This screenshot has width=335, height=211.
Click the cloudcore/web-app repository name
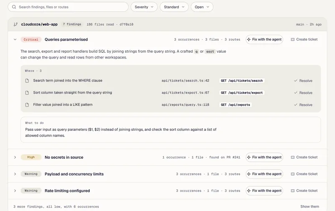(39, 24)
